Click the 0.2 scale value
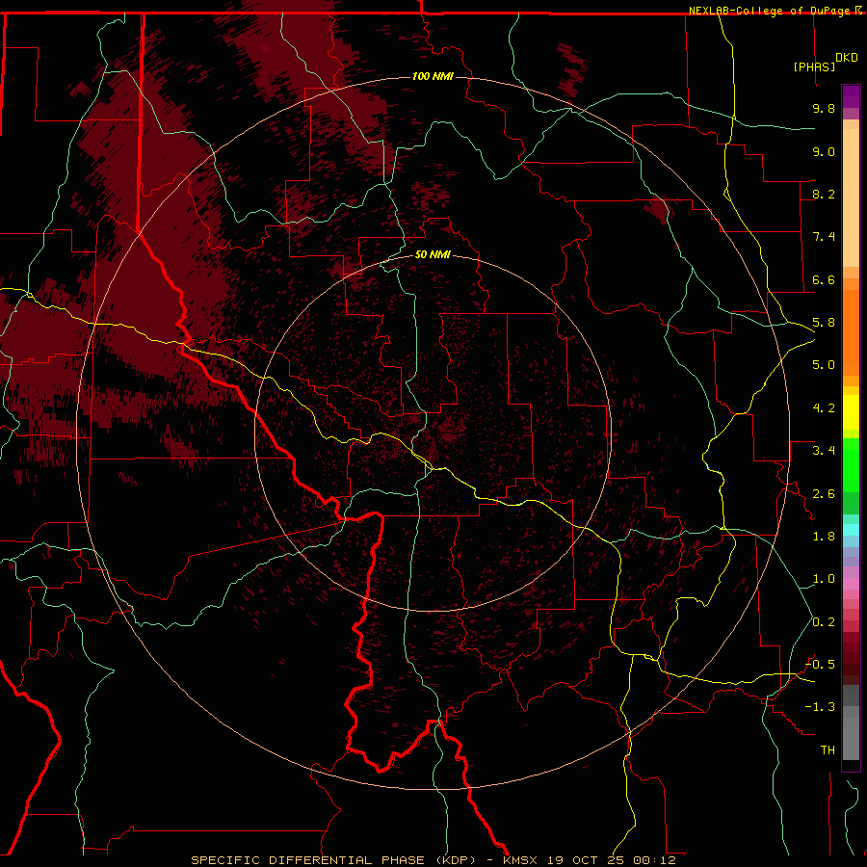Image resolution: width=867 pixels, height=867 pixels. pos(824,622)
